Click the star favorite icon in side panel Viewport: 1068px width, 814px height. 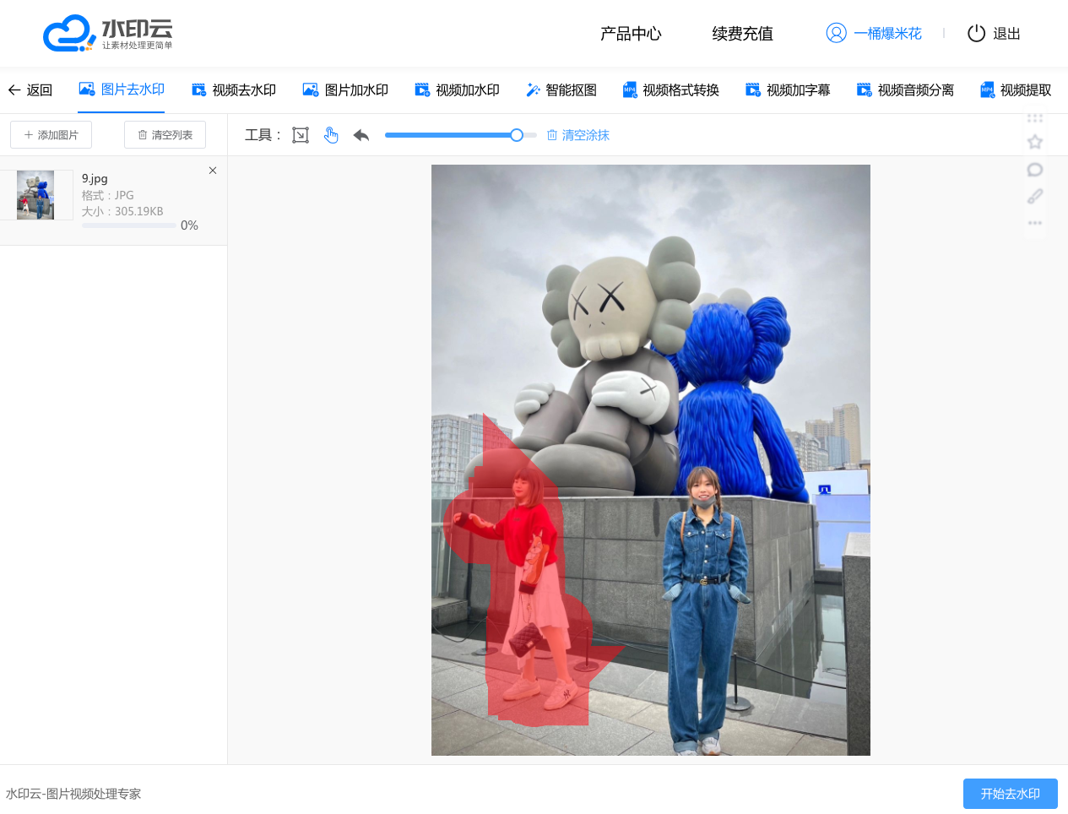[x=1035, y=142]
